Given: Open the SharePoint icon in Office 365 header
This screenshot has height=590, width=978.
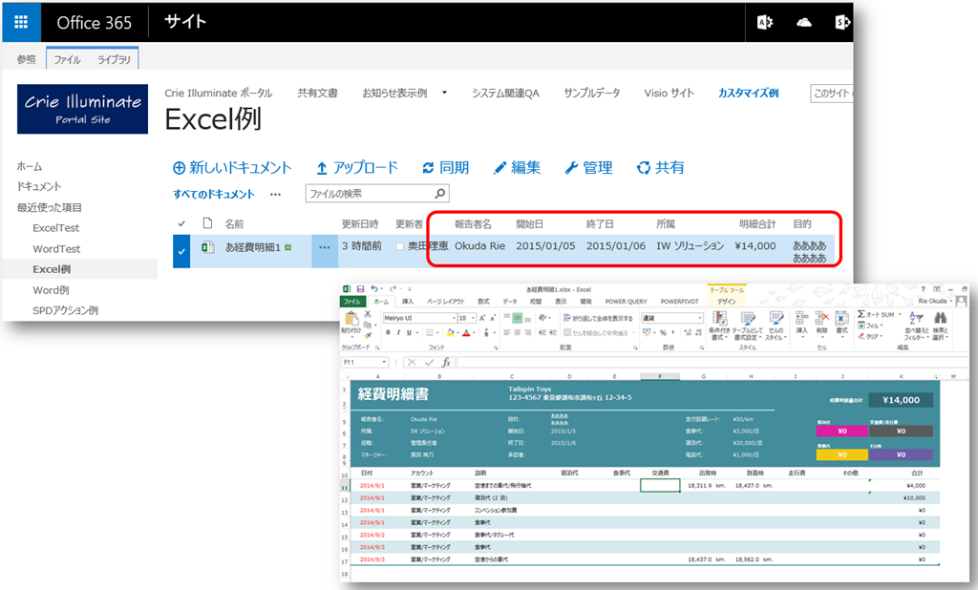Looking at the screenshot, I should pos(842,23).
